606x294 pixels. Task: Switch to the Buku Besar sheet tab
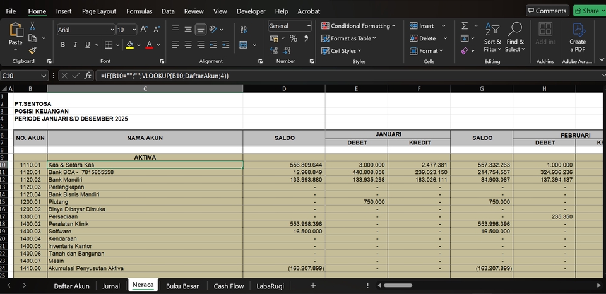(x=182, y=286)
